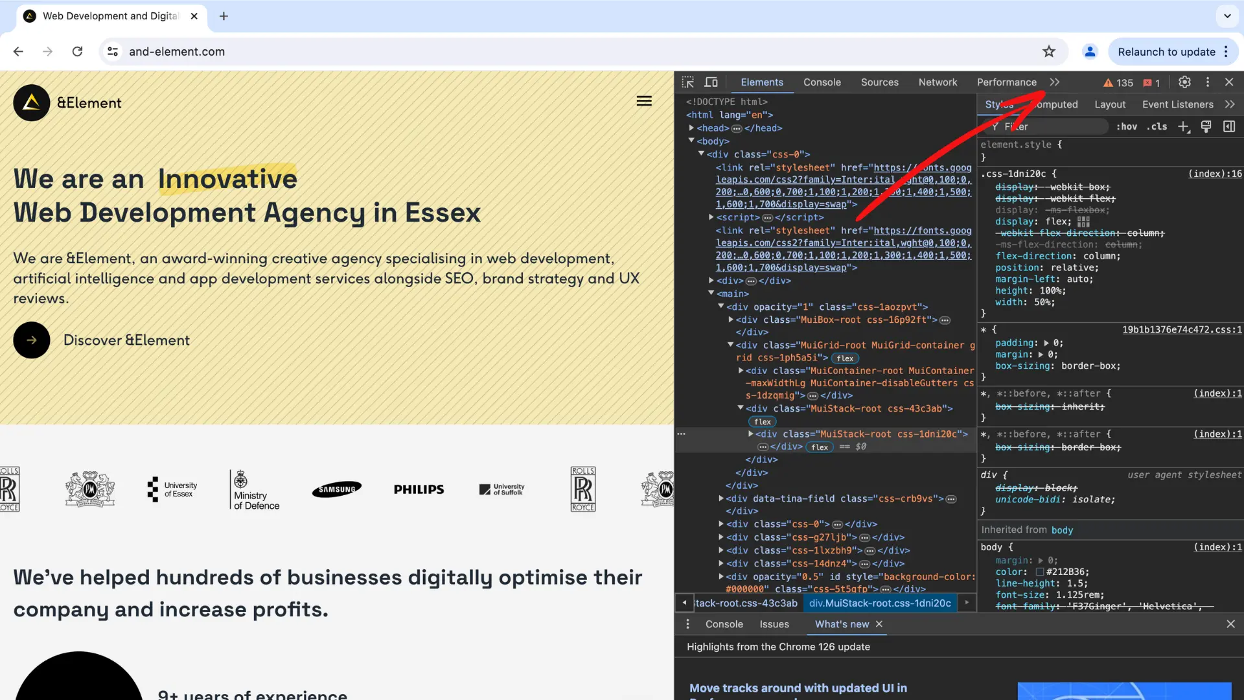
Task: Go forward to the next page
Action: tap(47, 52)
